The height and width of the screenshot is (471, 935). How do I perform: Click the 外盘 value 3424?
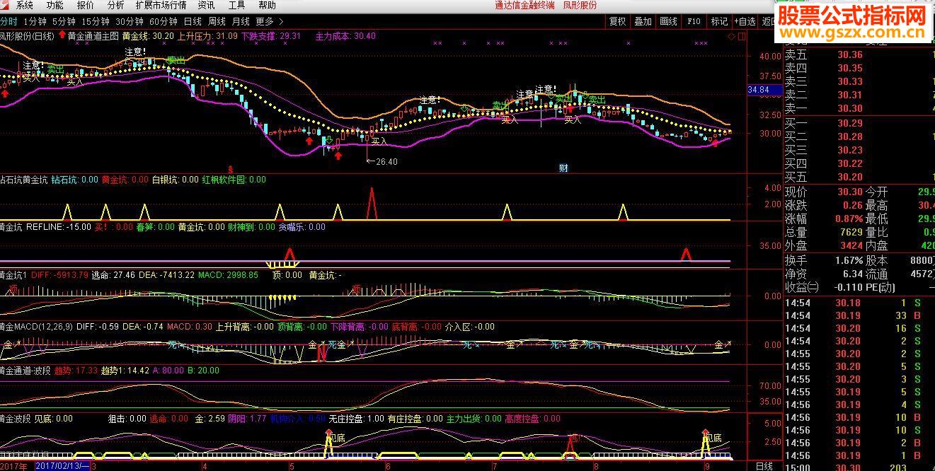[x=851, y=246]
